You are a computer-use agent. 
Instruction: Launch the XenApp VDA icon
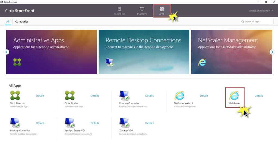point(124,123)
